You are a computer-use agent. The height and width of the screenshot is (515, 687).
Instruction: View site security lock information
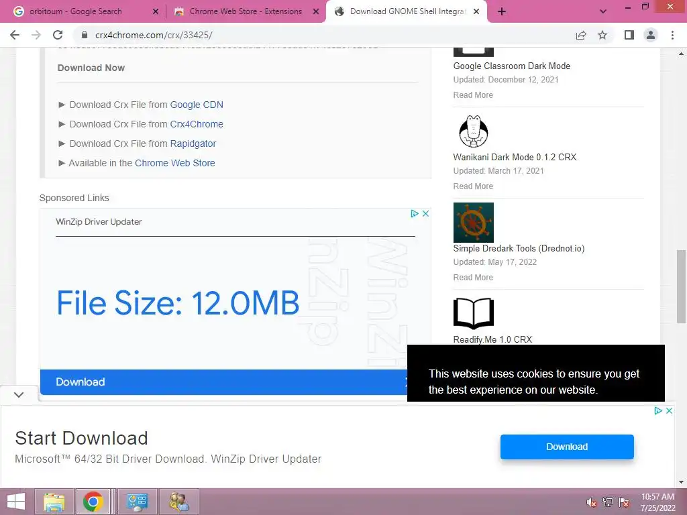tap(85, 35)
